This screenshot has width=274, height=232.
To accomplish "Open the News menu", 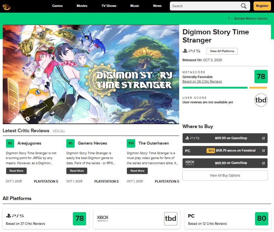I will point(157,6).
